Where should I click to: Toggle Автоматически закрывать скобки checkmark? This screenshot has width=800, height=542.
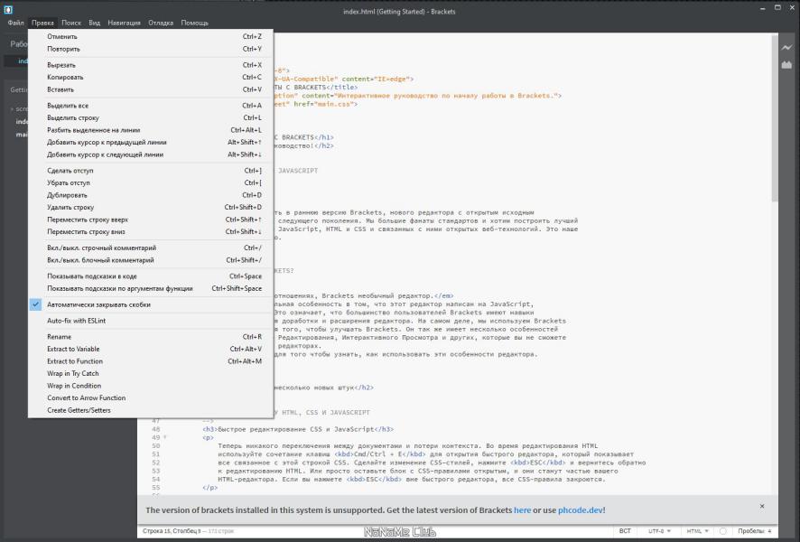[36, 304]
